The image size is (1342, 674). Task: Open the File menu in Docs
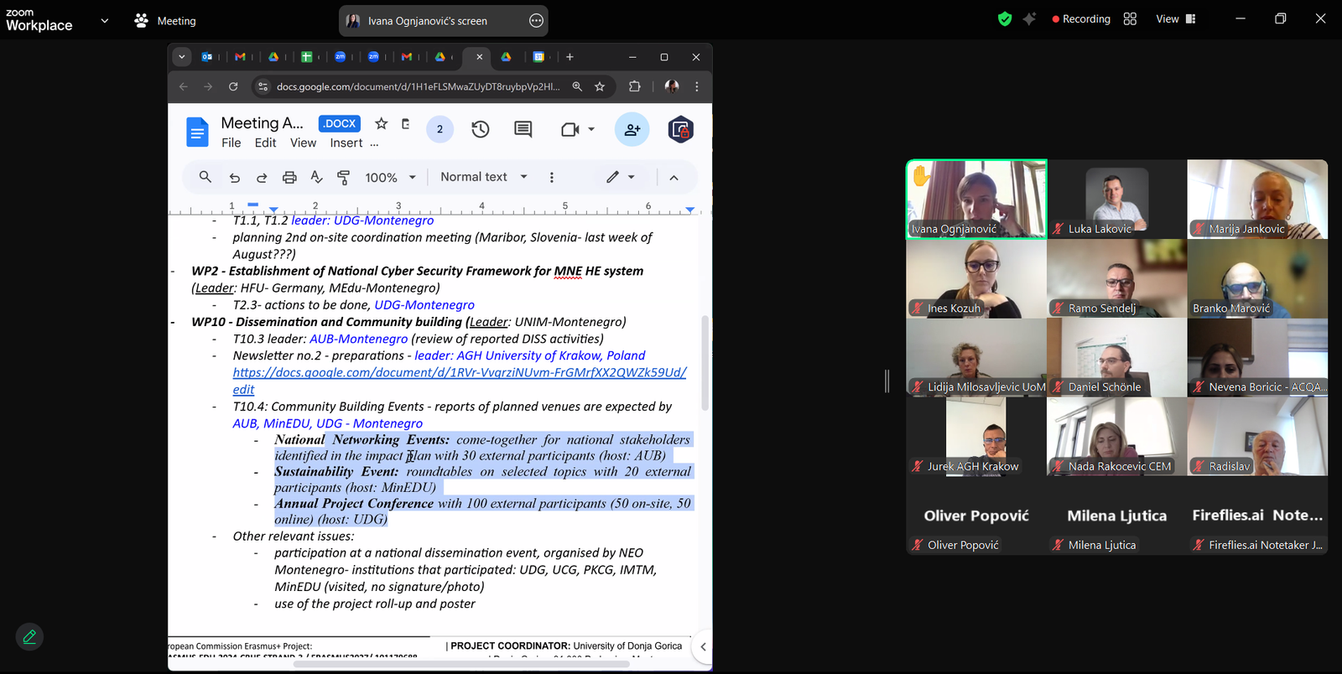click(231, 143)
